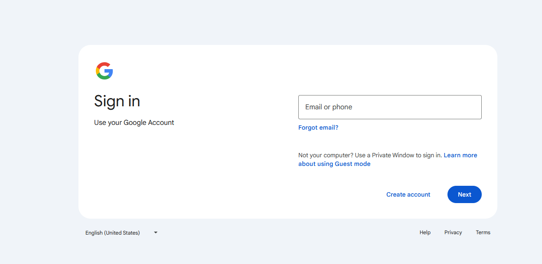
Task: Focus the Email or phone field
Action: (x=390, y=107)
